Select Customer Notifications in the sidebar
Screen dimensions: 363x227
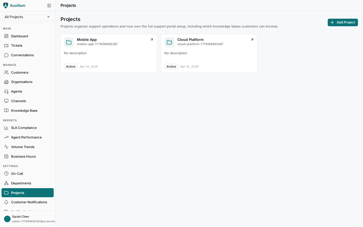coord(29,202)
